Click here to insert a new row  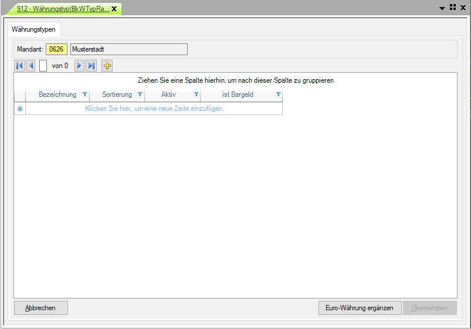[154, 108]
